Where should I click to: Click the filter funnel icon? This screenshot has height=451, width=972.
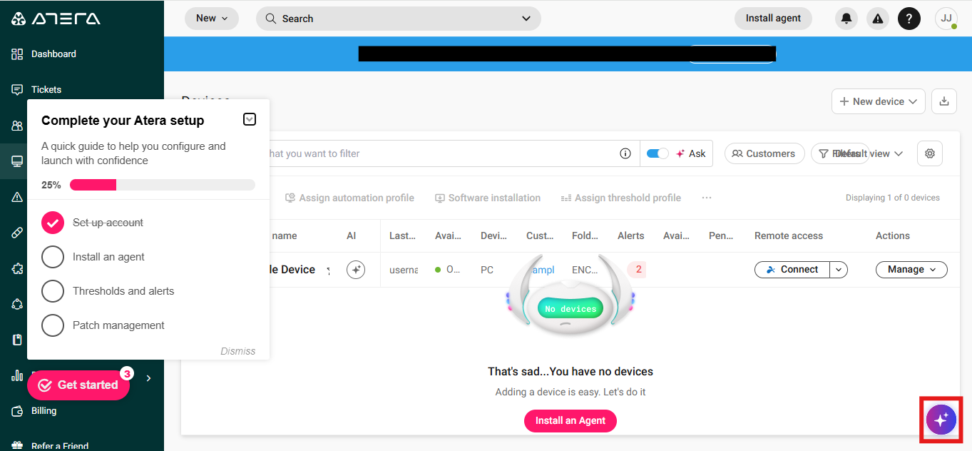(x=824, y=153)
